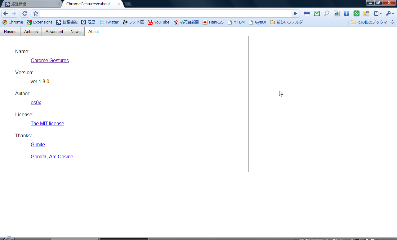The image size is (397, 240).
Task: Click the 'Thanks:' label
Action: [24, 135]
